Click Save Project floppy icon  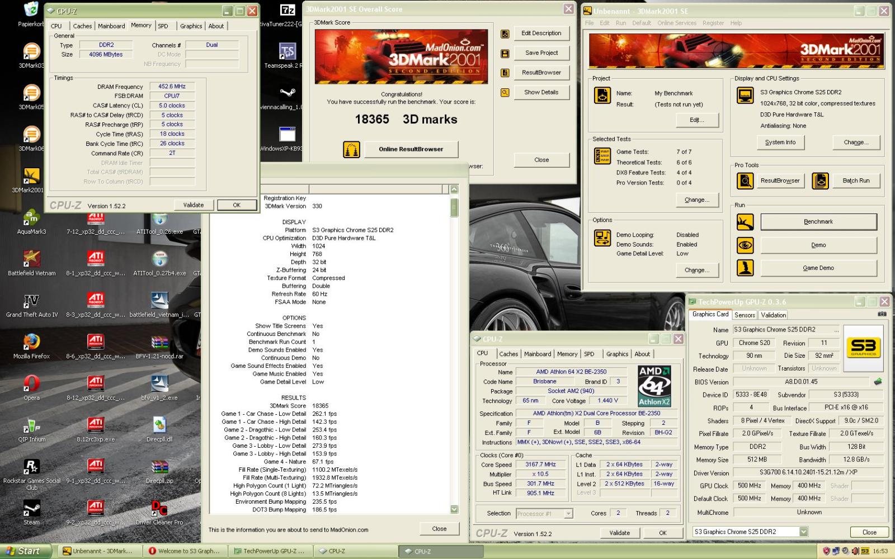click(505, 54)
